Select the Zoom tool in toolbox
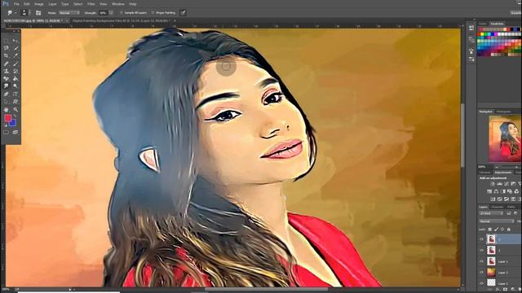This screenshot has width=522, height=293. (15, 109)
